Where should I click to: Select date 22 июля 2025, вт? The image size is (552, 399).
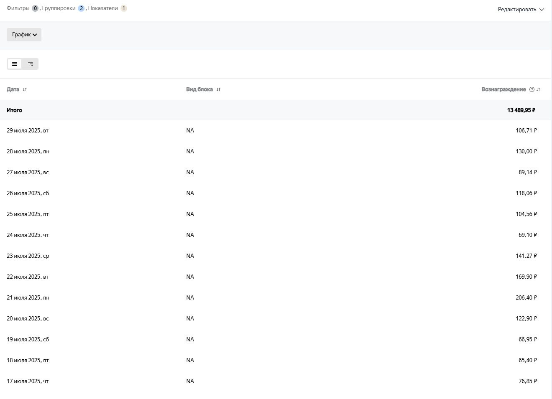pos(28,277)
